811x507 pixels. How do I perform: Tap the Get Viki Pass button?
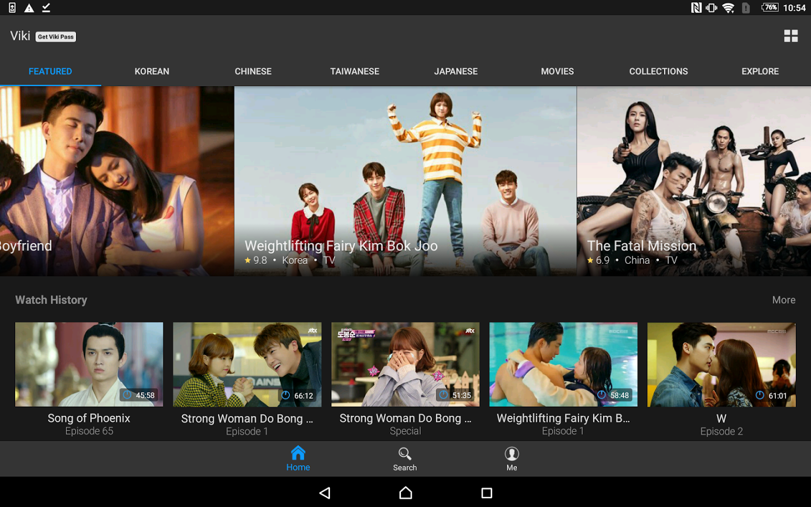(56, 37)
